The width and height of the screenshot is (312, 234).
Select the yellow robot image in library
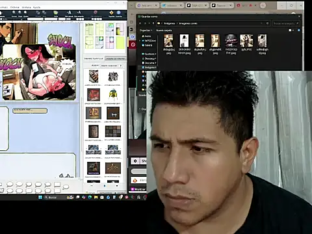point(113,94)
